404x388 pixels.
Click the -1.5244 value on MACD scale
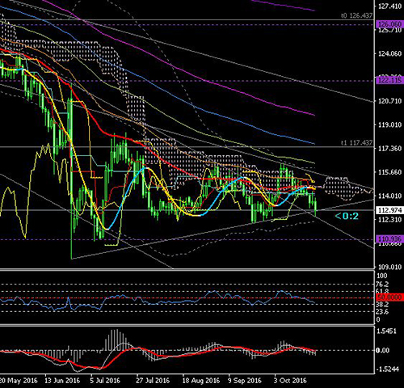[387, 369]
